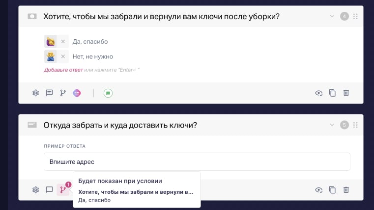Open settings gear for the keys pickup question
Image resolution: width=374 pixels, height=210 pixels.
point(35,93)
